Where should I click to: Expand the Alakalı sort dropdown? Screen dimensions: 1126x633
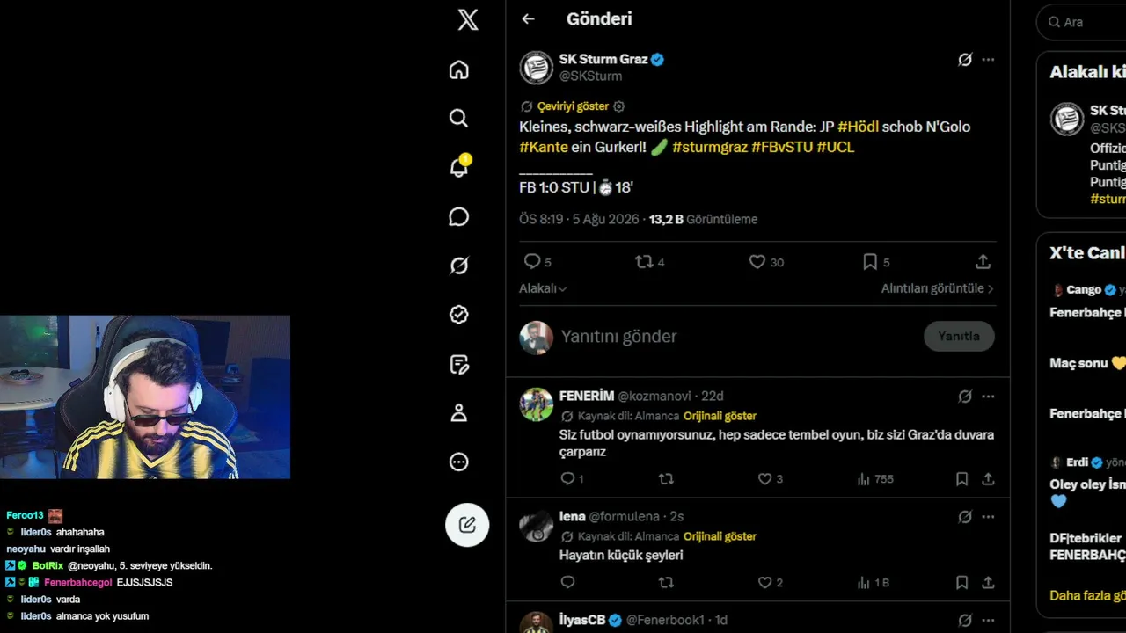tap(543, 288)
